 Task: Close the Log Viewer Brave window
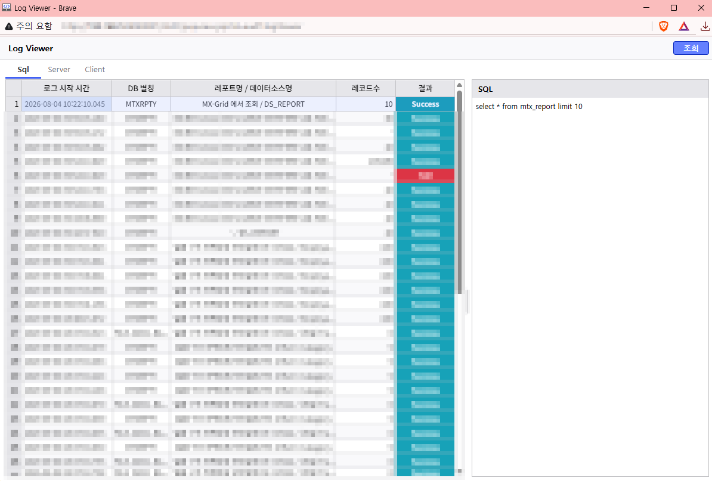[701, 8]
